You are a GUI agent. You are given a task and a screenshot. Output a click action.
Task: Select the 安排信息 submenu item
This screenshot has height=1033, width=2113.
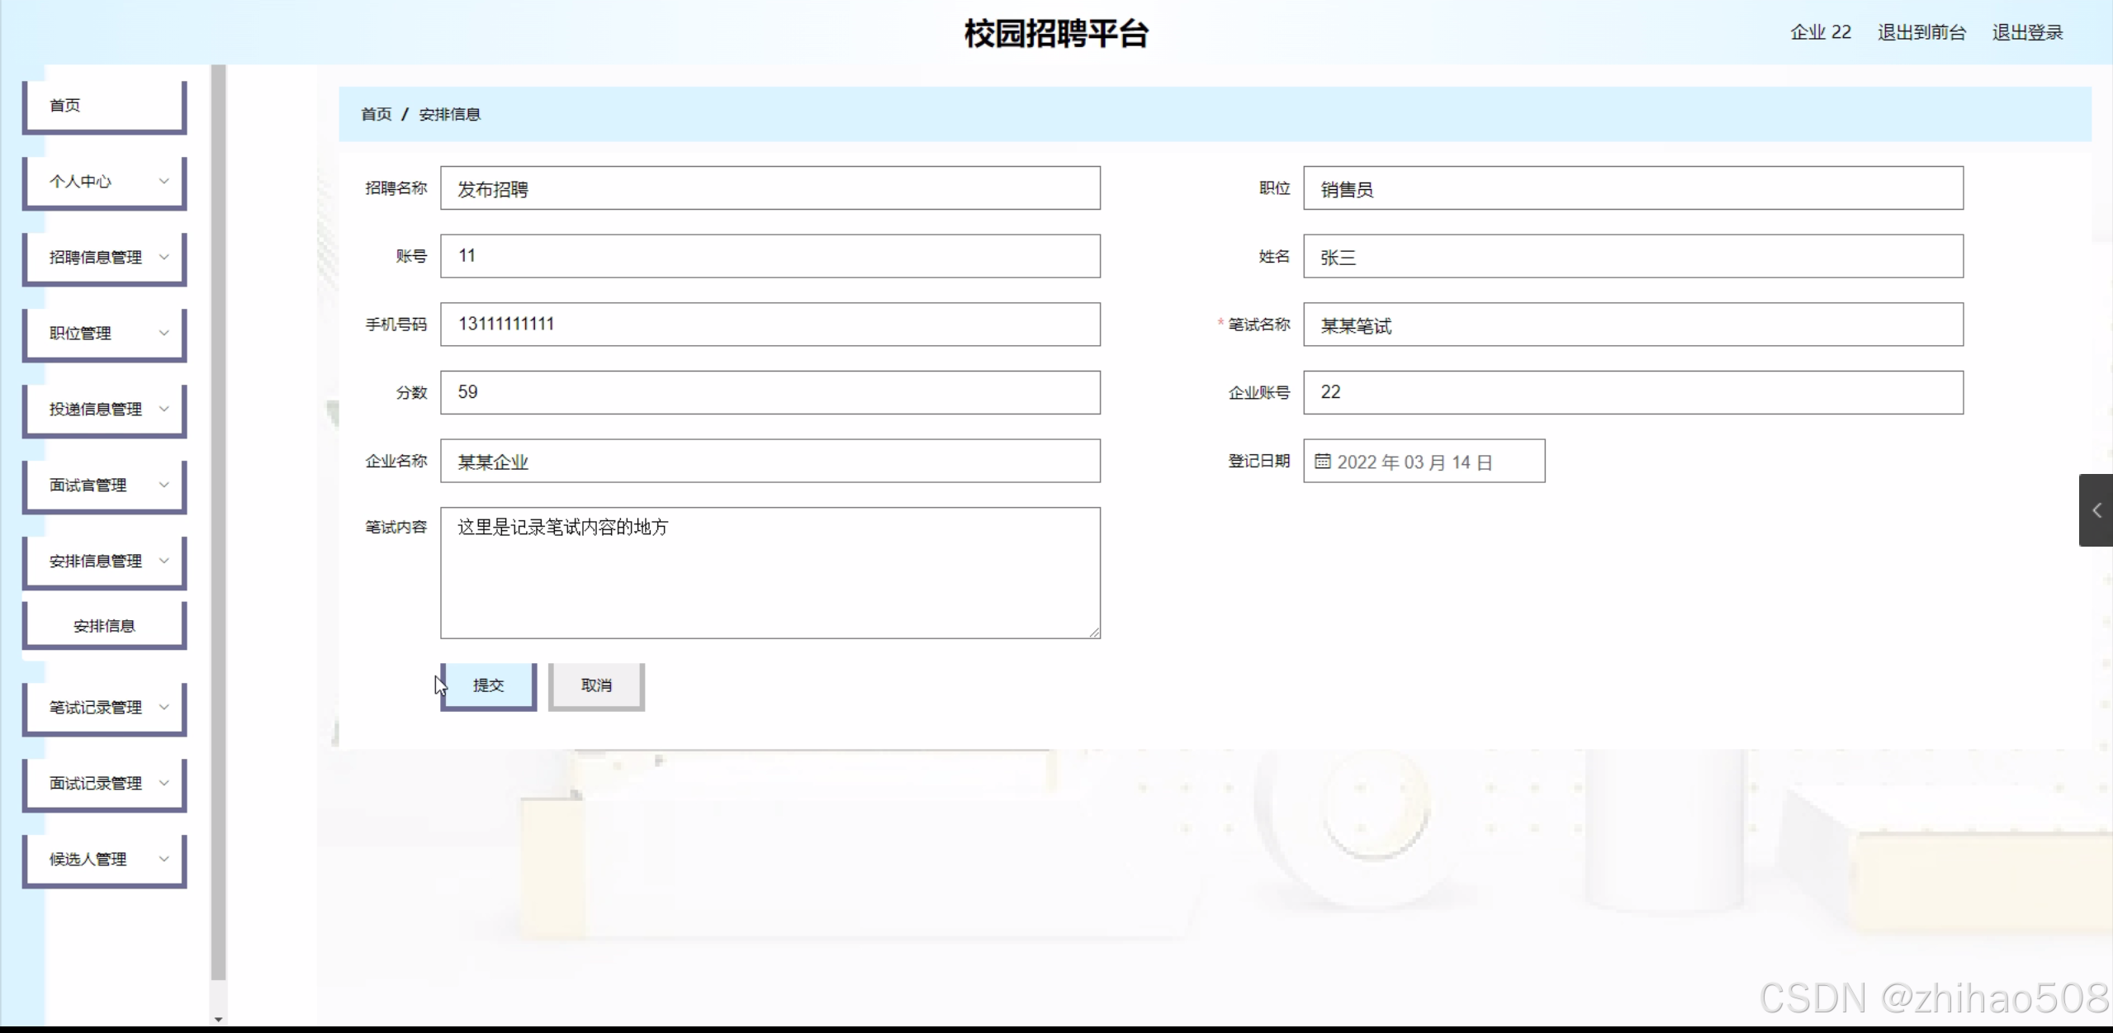point(104,626)
